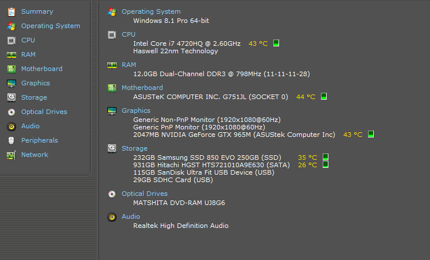Click the Storage drive icon in sidebar
This screenshot has height=260, width=430.
point(11,97)
